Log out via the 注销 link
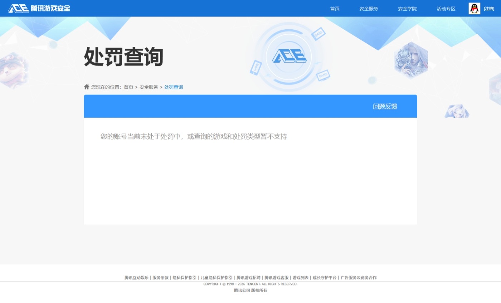501x303 pixels. (489, 8)
